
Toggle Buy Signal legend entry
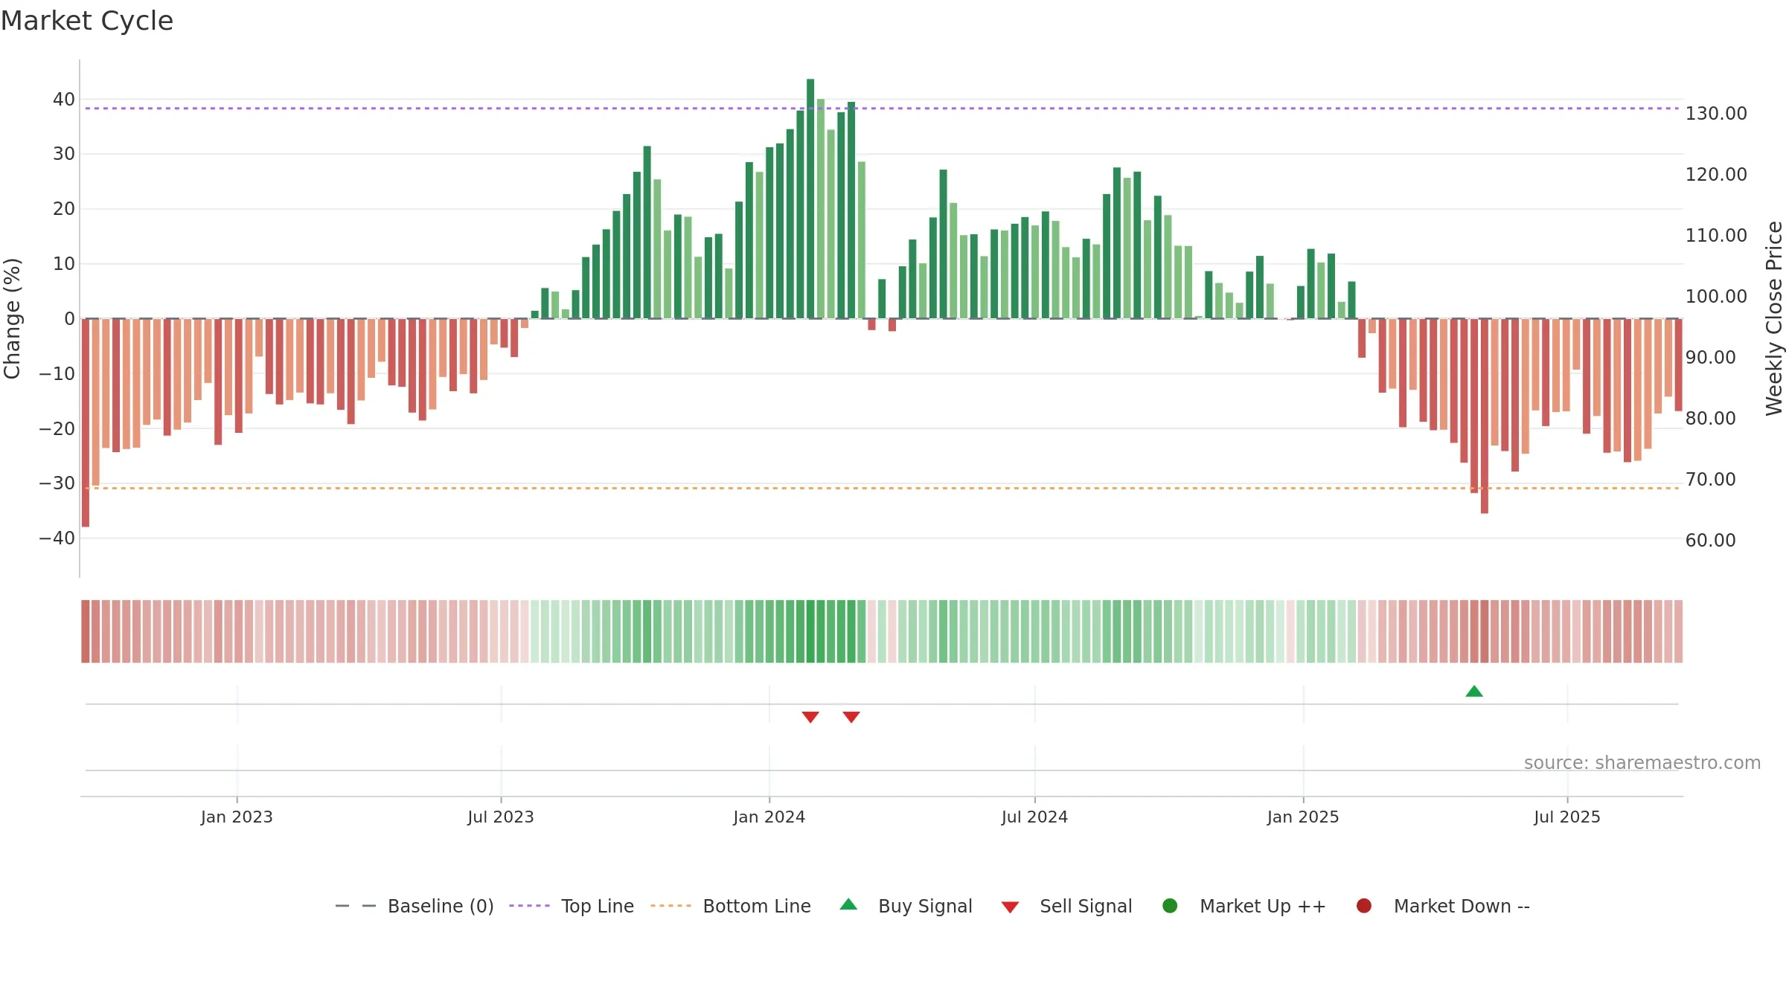pyautogui.click(x=906, y=906)
